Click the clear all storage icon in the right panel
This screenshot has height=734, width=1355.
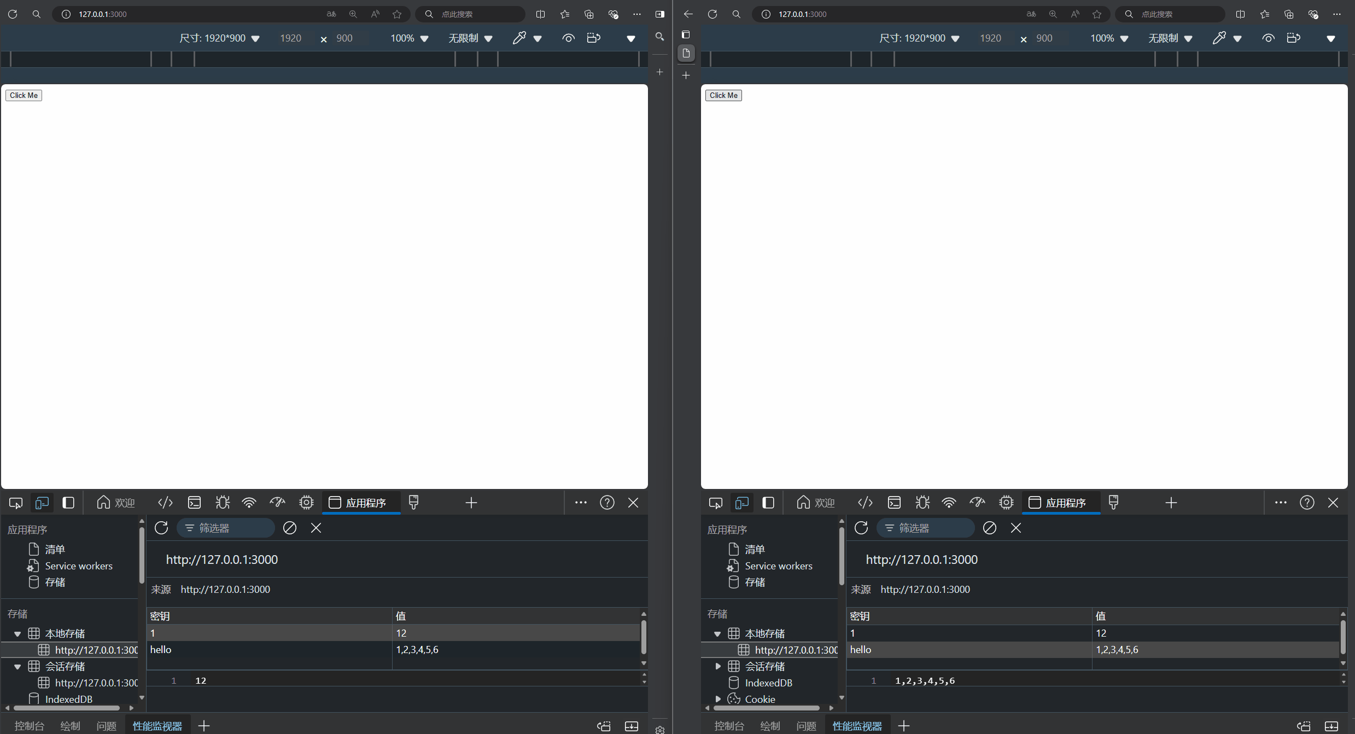coord(989,528)
